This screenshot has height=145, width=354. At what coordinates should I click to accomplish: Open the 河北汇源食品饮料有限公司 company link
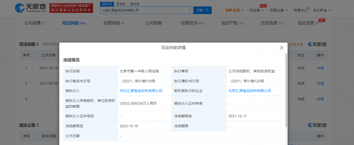click(x=141, y=91)
